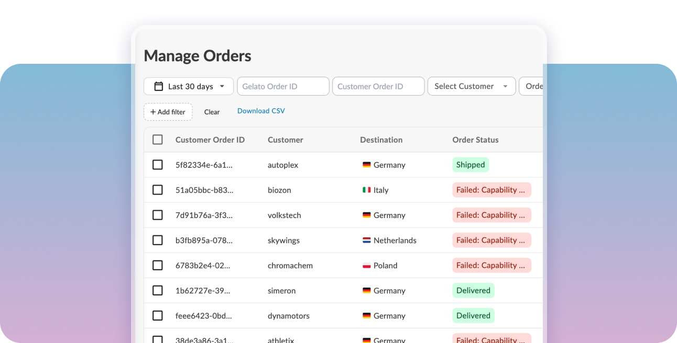Click the Italy destination text
677x343 pixels.
[x=381, y=190]
